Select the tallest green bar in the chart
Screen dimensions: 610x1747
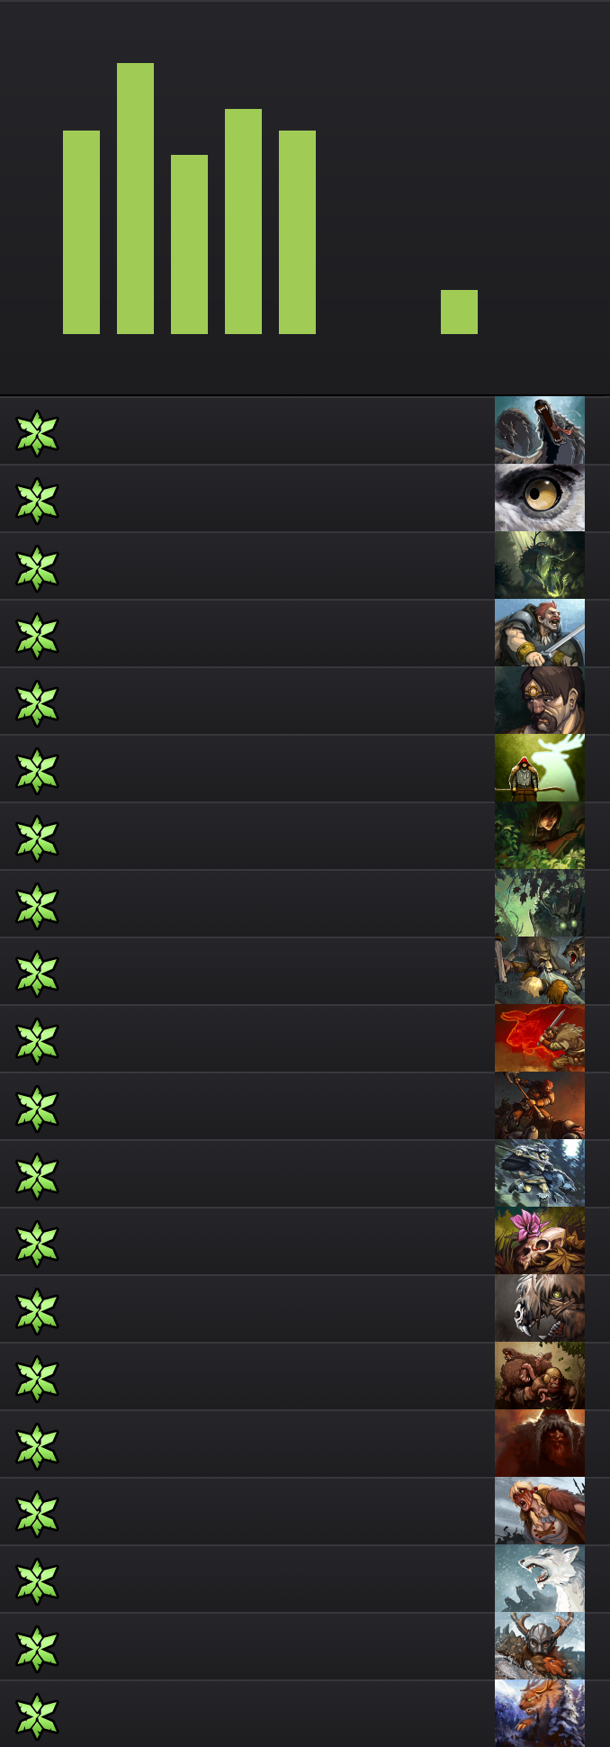(x=135, y=198)
